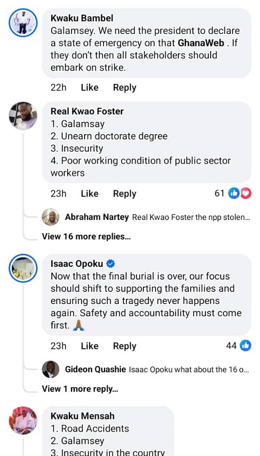Like Kwaku Bambel's comment
The image size is (260, 456).
click(89, 87)
